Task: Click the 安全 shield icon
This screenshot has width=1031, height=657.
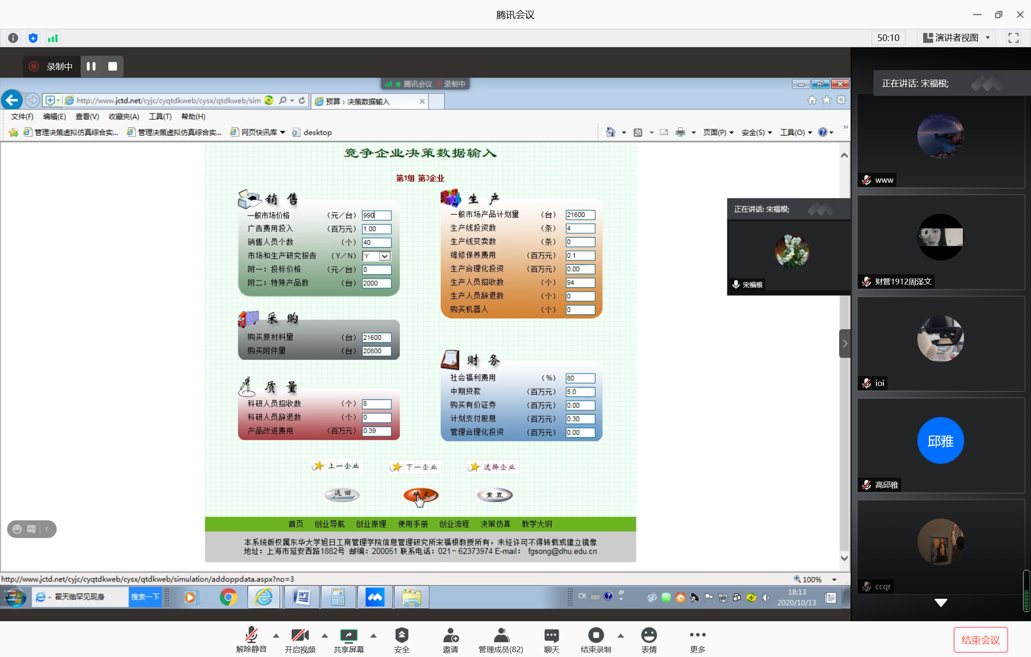Action: click(401, 636)
